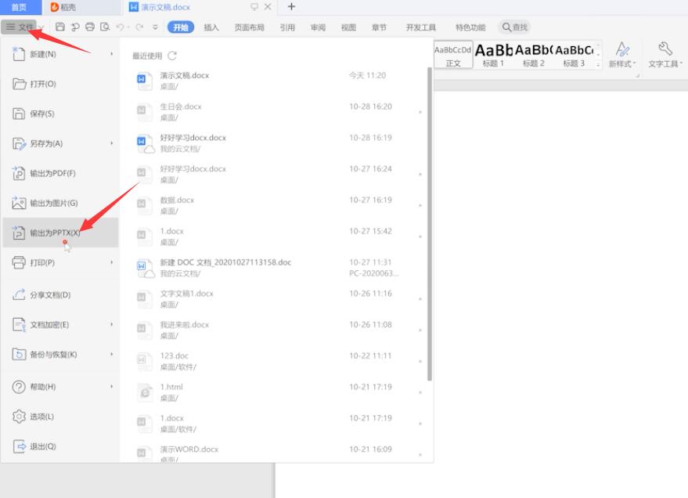Expand the 文档加密(E) submenu arrow
The width and height of the screenshot is (688, 498).
click(x=111, y=325)
